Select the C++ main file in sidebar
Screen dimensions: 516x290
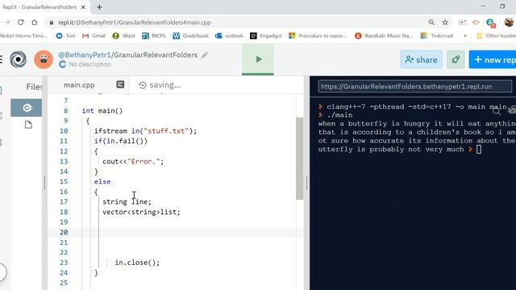pos(27,108)
